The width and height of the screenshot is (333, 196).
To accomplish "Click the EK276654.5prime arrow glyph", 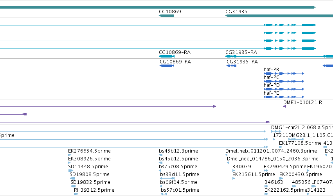I will pyautogui.click(x=69, y=155).
